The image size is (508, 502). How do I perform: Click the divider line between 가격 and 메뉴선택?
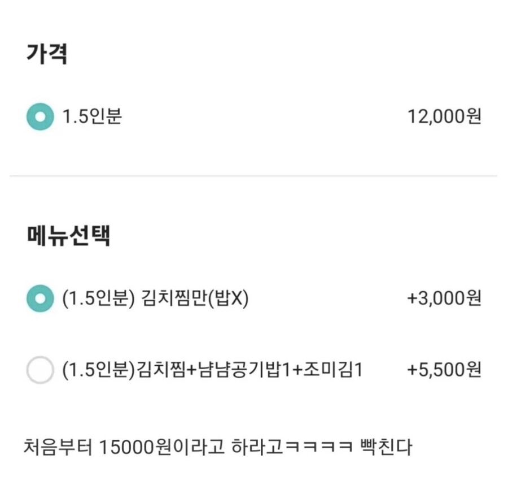(253, 176)
